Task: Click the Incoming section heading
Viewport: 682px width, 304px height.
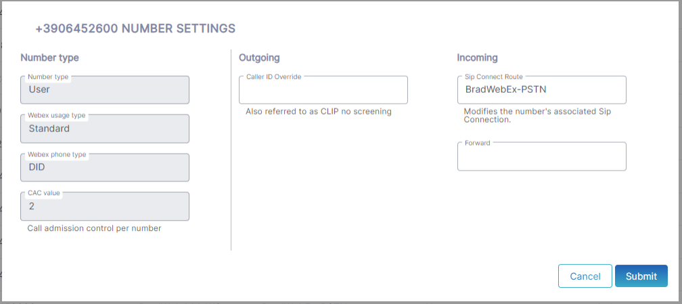Action: pyautogui.click(x=477, y=58)
